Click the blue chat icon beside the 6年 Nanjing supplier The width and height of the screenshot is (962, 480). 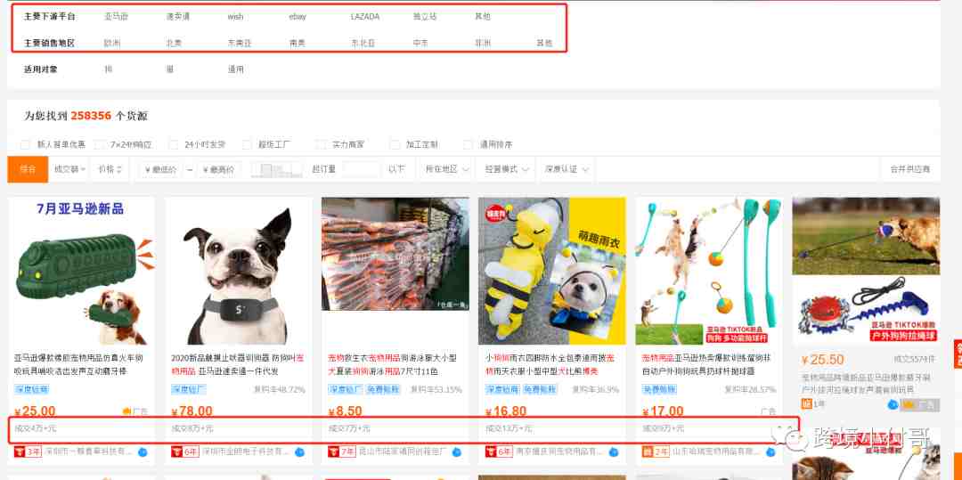point(614,452)
